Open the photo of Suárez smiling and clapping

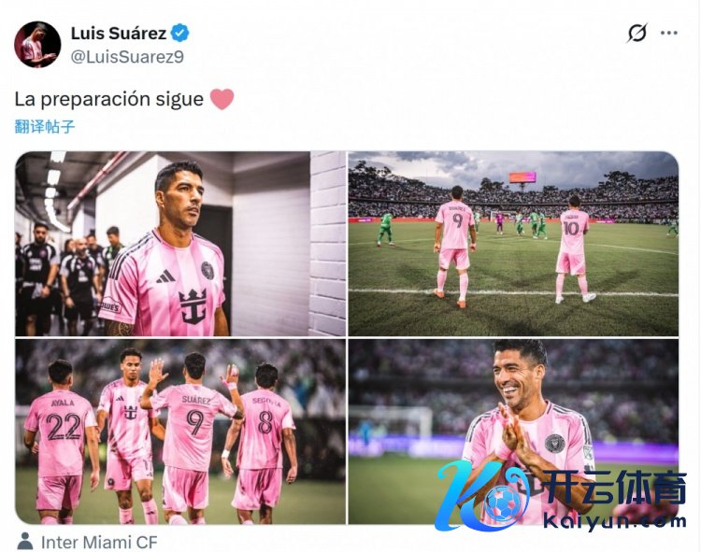point(513,432)
